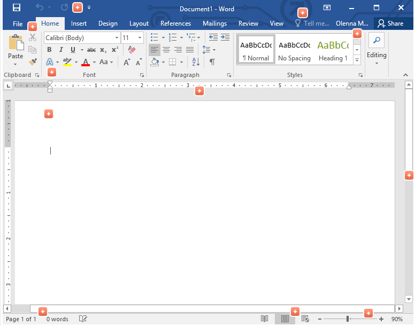The image size is (415, 326).
Task: Click the Undo arrow icon
Action: tap(40, 7)
